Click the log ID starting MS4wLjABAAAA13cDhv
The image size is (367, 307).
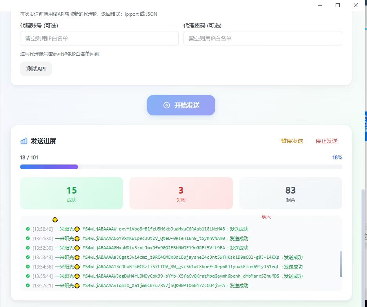click(181, 267)
